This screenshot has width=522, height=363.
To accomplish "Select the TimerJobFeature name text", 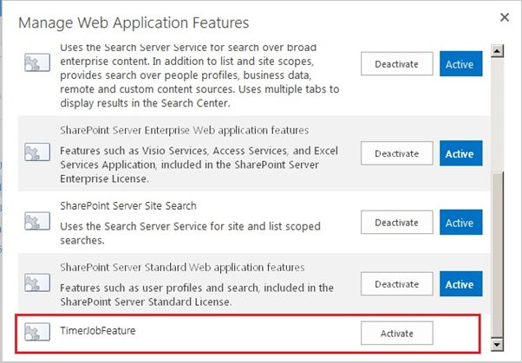I will pos(98,330).
